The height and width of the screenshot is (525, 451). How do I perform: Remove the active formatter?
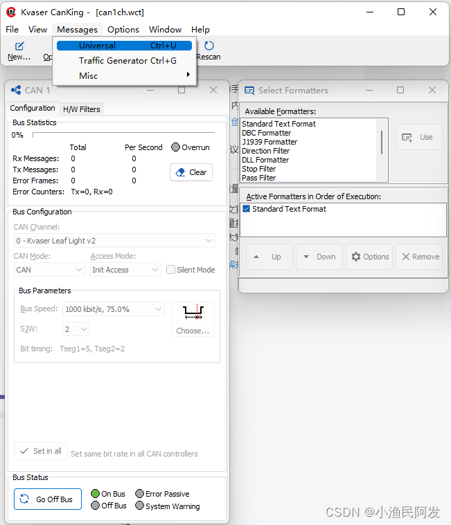click(419, 257)
